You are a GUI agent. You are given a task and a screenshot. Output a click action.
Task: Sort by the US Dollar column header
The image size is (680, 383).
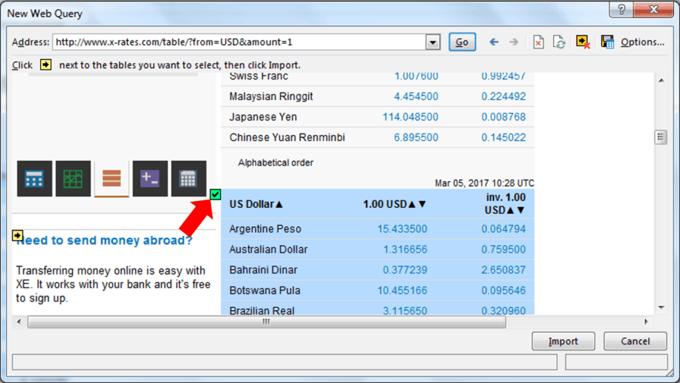coord(256,204)
